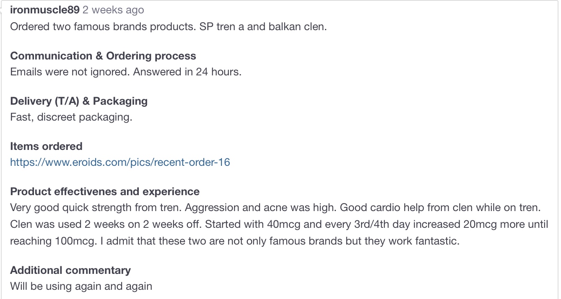Image resolution: width=561 pixels, height=299 pixels.
Task: Click the "Delivery (T/A) & Packaging" heading
Action: [79, 101]
